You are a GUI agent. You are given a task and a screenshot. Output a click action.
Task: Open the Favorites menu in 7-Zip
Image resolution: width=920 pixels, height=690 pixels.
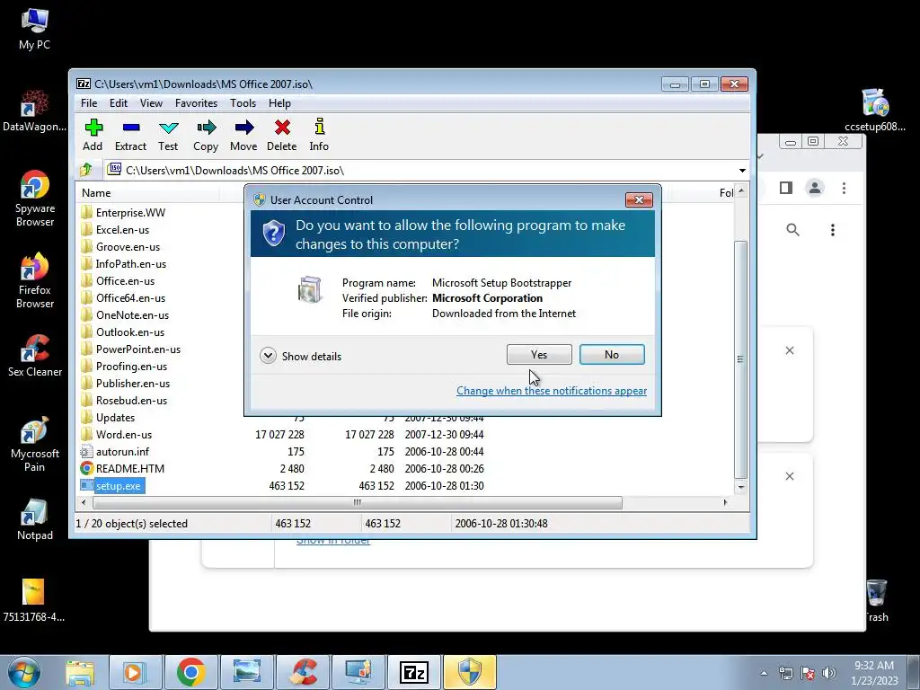pyautogui.click(x=196, y=103)
